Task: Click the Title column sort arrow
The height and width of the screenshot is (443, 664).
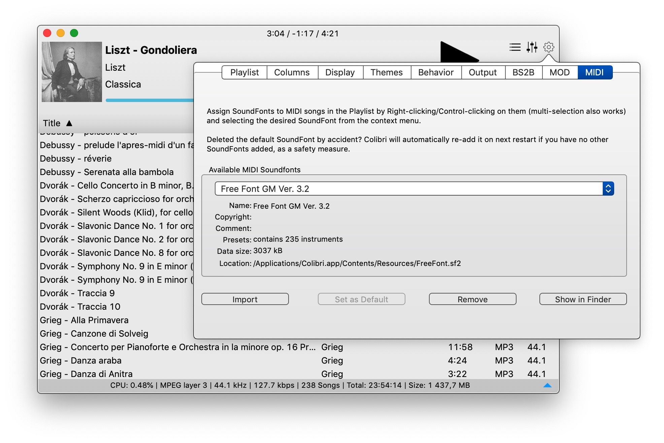Action: tap(69, 123)
